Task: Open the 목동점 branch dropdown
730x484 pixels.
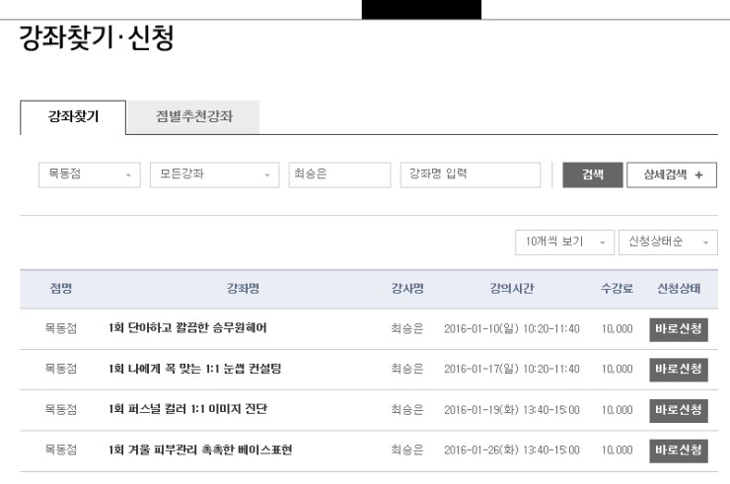Action: pos(90,175)
